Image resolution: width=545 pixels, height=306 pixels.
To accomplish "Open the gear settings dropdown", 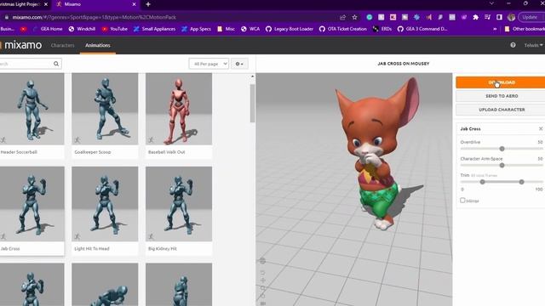I will [x=239, y=64].
